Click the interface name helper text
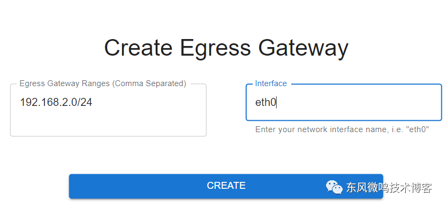446x207 pixels. tap(342, 129)
